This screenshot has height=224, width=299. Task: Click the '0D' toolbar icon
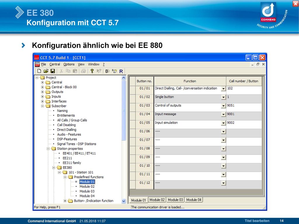coord(114,71)
